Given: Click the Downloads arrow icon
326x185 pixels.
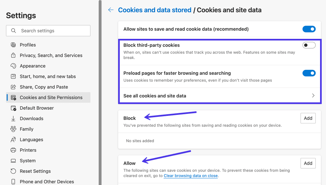Looking at the screenshot, I should tap(13, 119).
